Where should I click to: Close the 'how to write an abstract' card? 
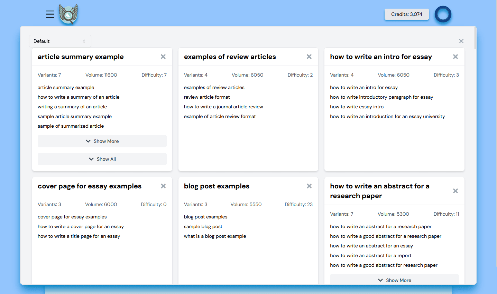pyautogui.click(x=455, y=191)
